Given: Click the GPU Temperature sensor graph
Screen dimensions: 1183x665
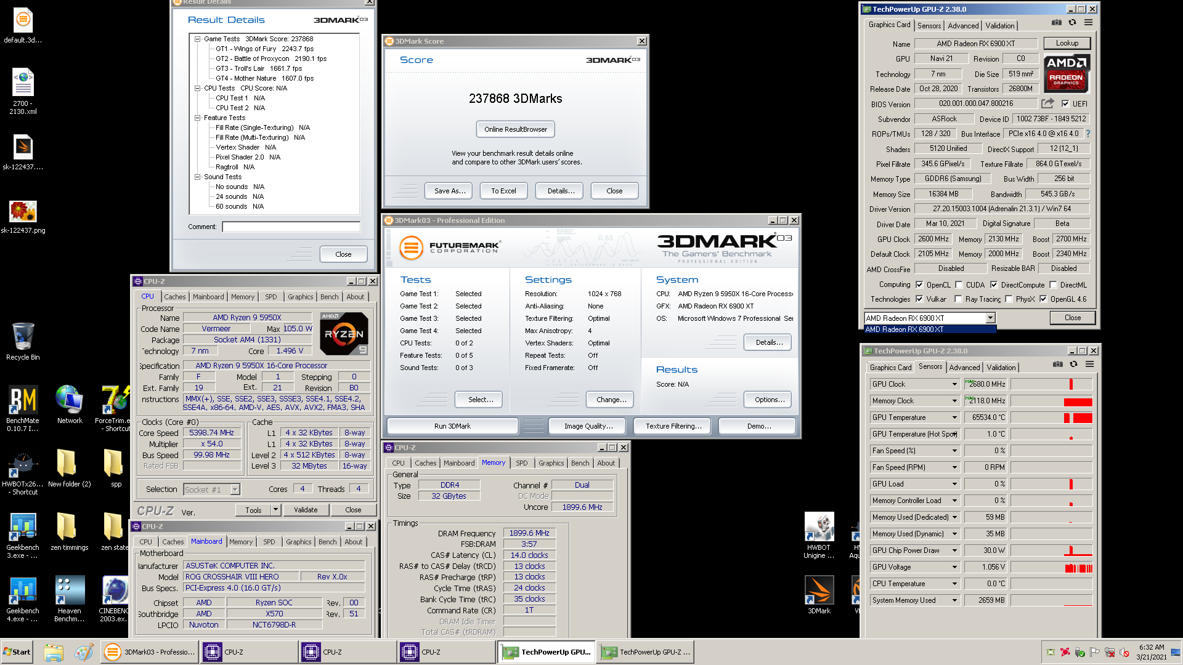Looking at the screenshot, I should click(1051, 417).
